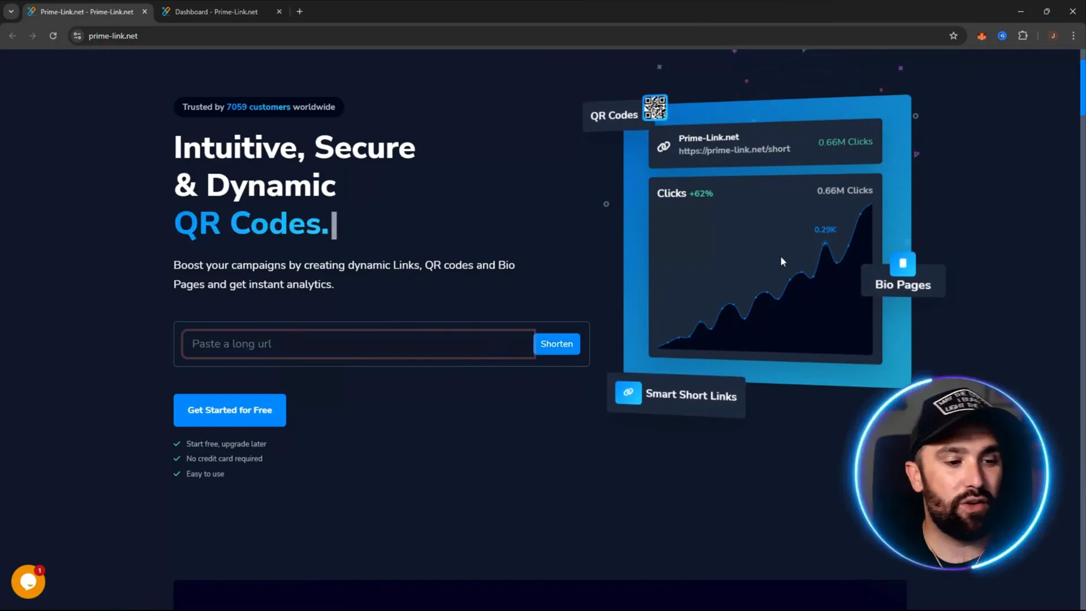Close the Dashboard tab
Screen dimensions: 1086x611
(279, 11)
